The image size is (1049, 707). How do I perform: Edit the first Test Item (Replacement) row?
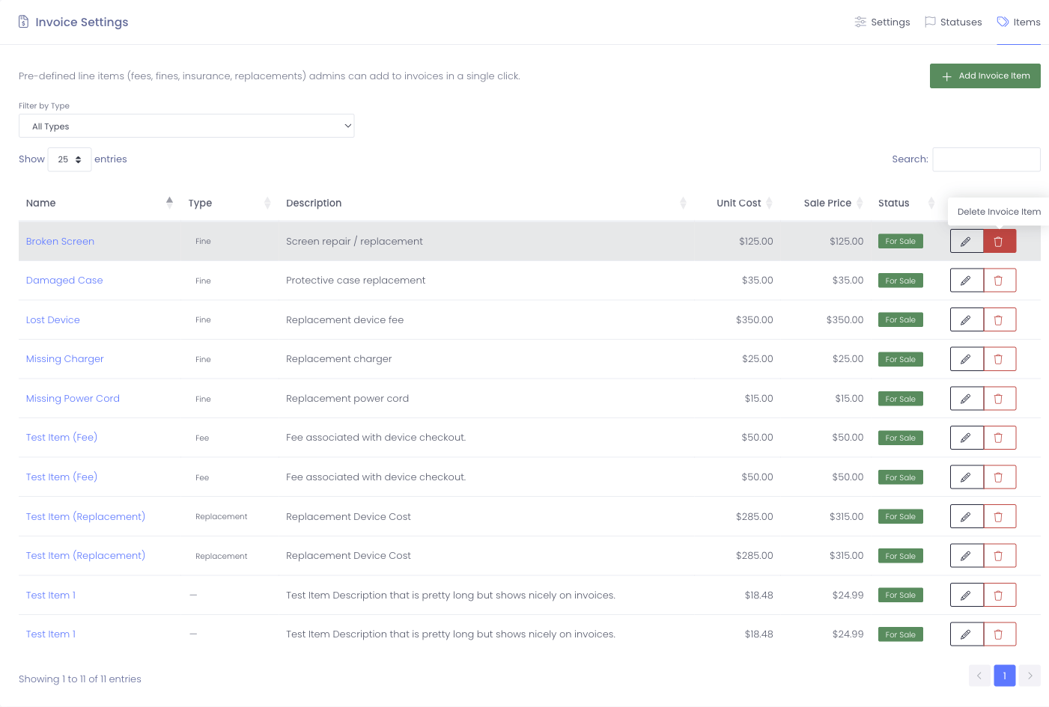coord(967,516)
